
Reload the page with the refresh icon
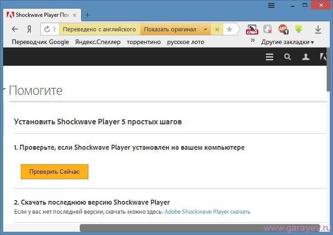click(x=47, y=29)
